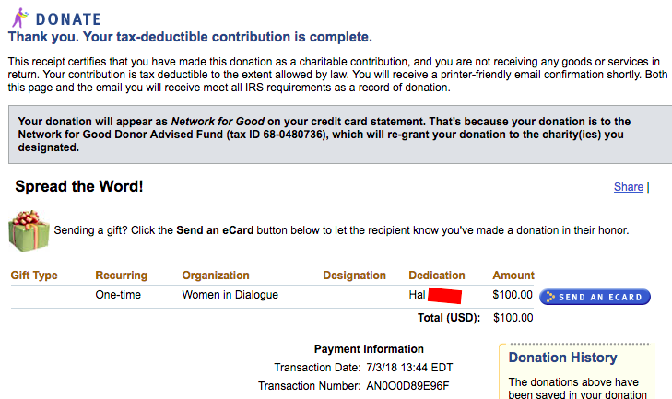Image resolution: width=672 pixels, height=399 pixels.
Task: Click the Dedication column header
Action: coord(437,276)
